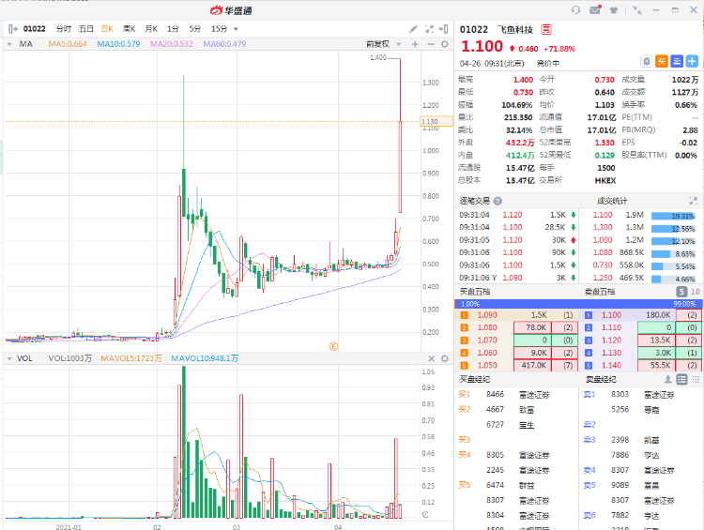Click buy broker 8466 富途证券 row

point(517,395)
